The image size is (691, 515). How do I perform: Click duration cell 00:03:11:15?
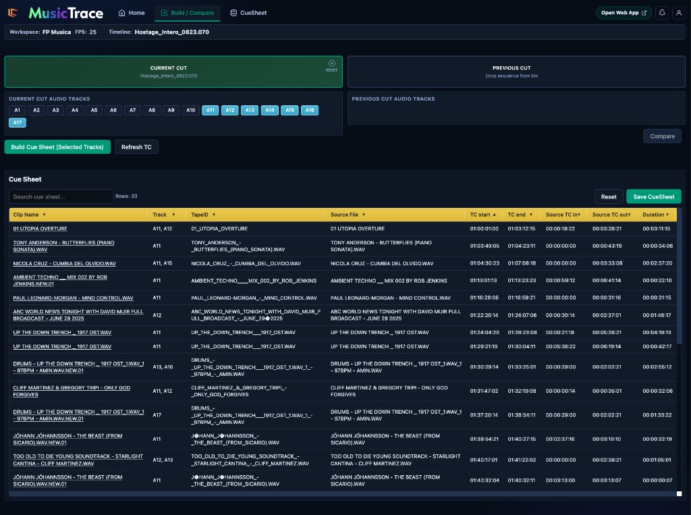656,229
